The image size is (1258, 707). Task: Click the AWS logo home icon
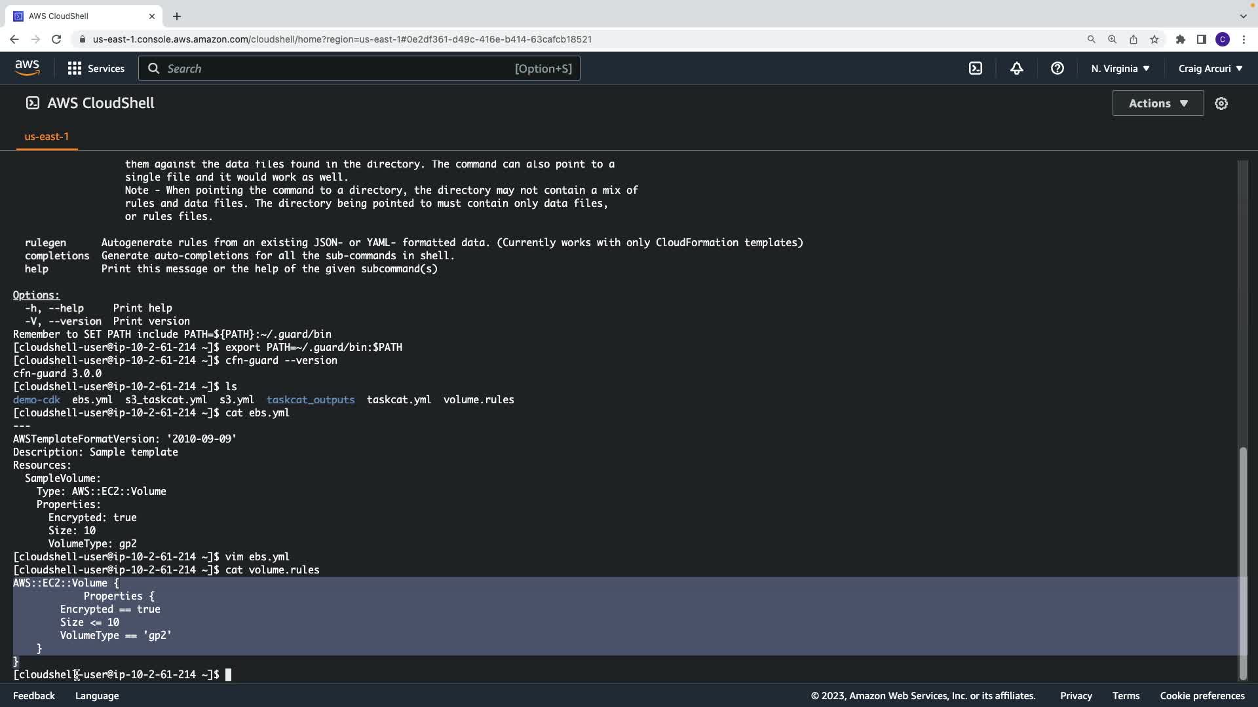click(x=27, y=68)
